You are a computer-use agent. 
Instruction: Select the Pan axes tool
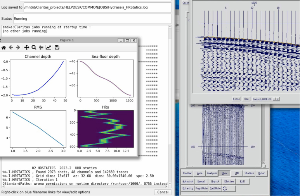point(27,48)
